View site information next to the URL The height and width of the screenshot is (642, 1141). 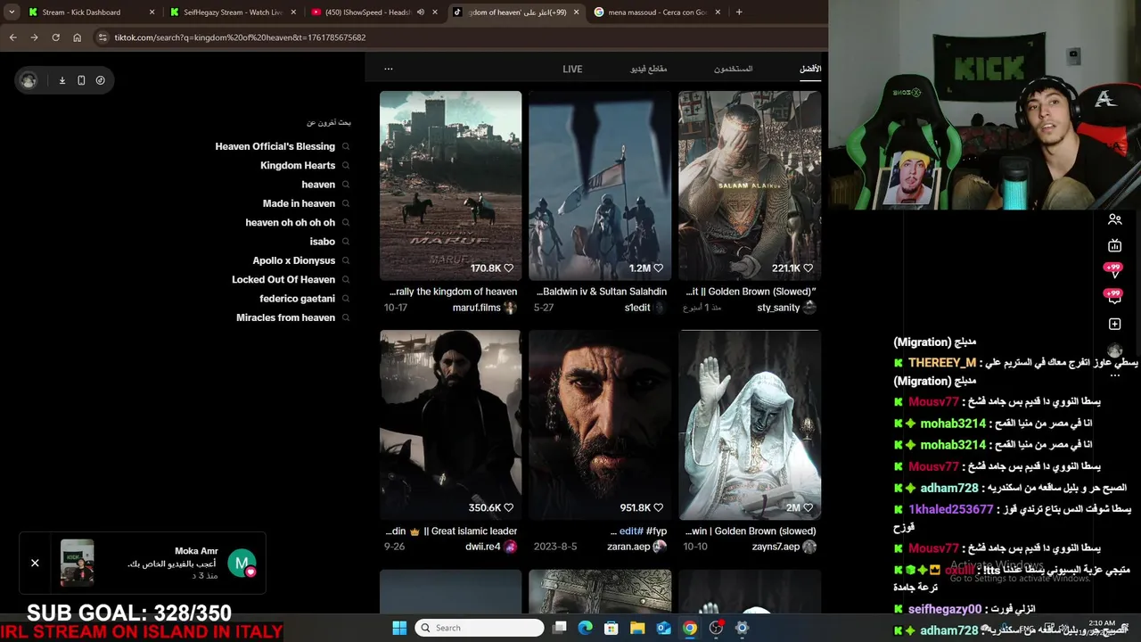103,37
